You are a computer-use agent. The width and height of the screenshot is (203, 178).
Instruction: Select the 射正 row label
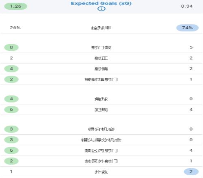pos(101,58)
